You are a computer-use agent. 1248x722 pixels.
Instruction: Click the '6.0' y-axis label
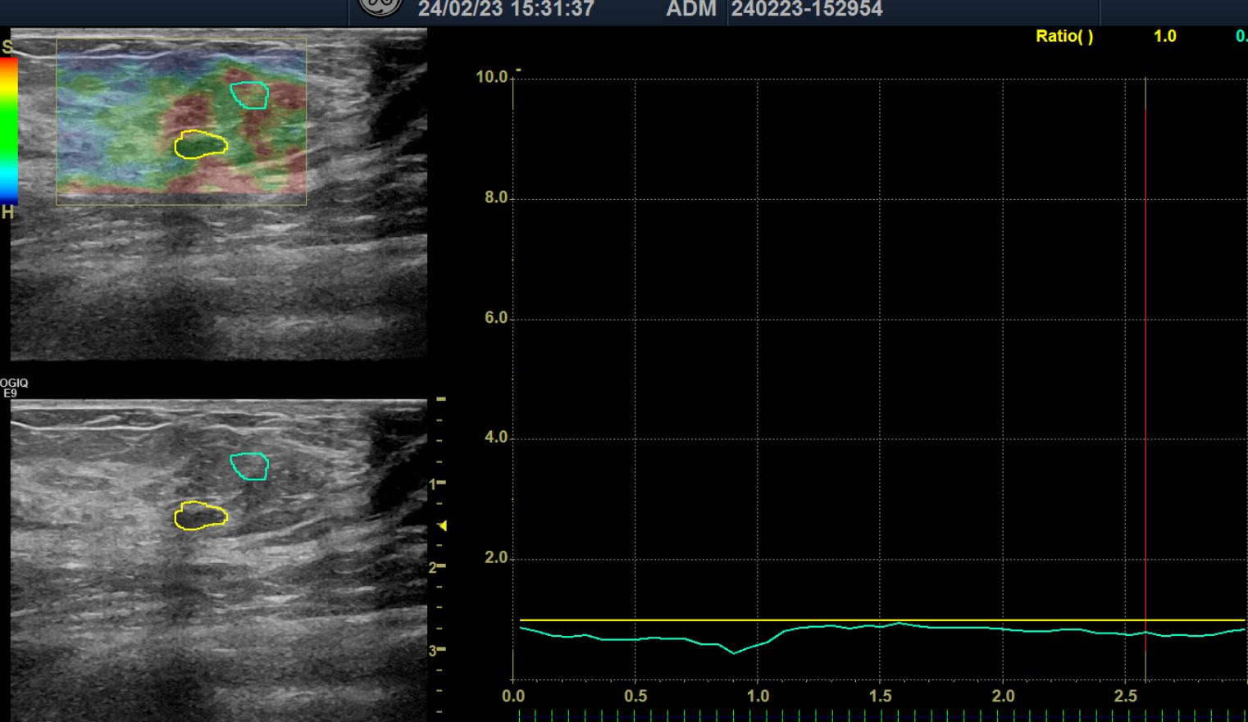click(496, 318)
